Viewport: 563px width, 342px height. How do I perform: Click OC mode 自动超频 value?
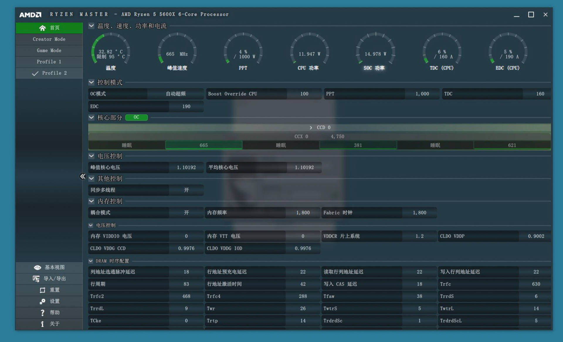pyautogui.click(x=176, y=94)
